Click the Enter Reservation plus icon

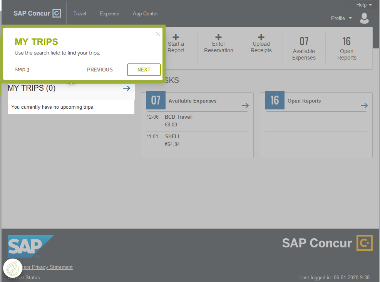[218, 37]
